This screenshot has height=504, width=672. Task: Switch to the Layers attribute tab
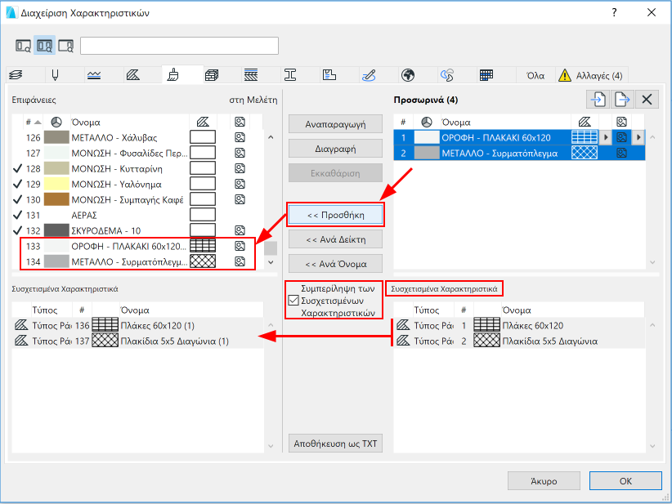(x=16, y=75)
